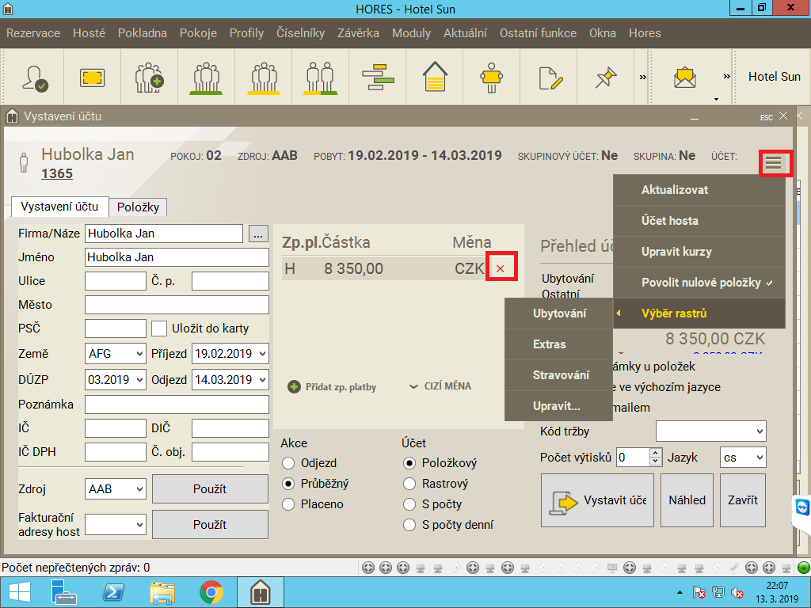
Task: Open the add group guests toolbar icon
Action: [x=149, y=77]
